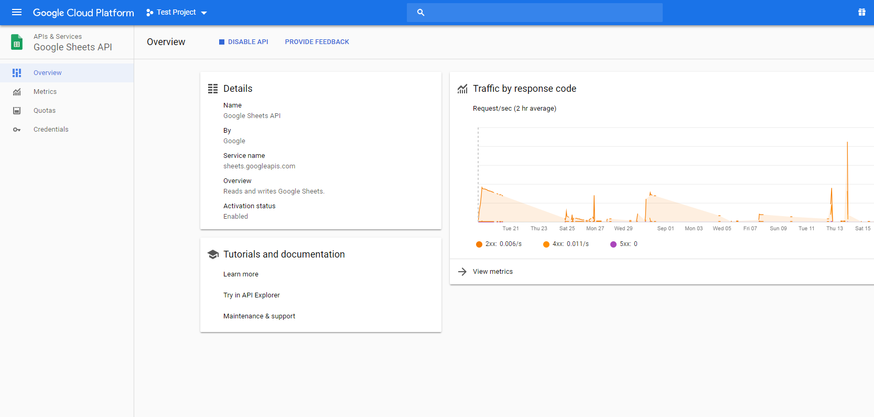This screenshot has height=417, width=874.
Task: Select the Metrics sidebar item
Action: pyautogui.click(x=45, y=92)
